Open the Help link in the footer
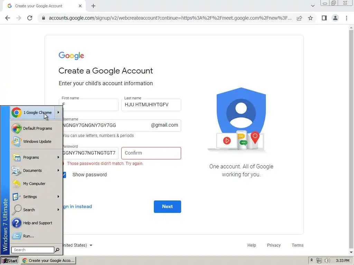Viewport: 354px width, 265px height. click(x=252, y=245)
